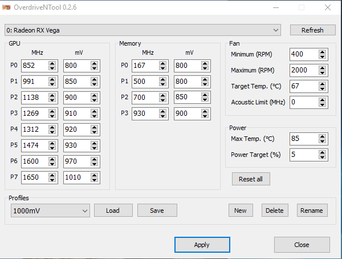Close the OverdriveNTool window with X

point(328,7)
